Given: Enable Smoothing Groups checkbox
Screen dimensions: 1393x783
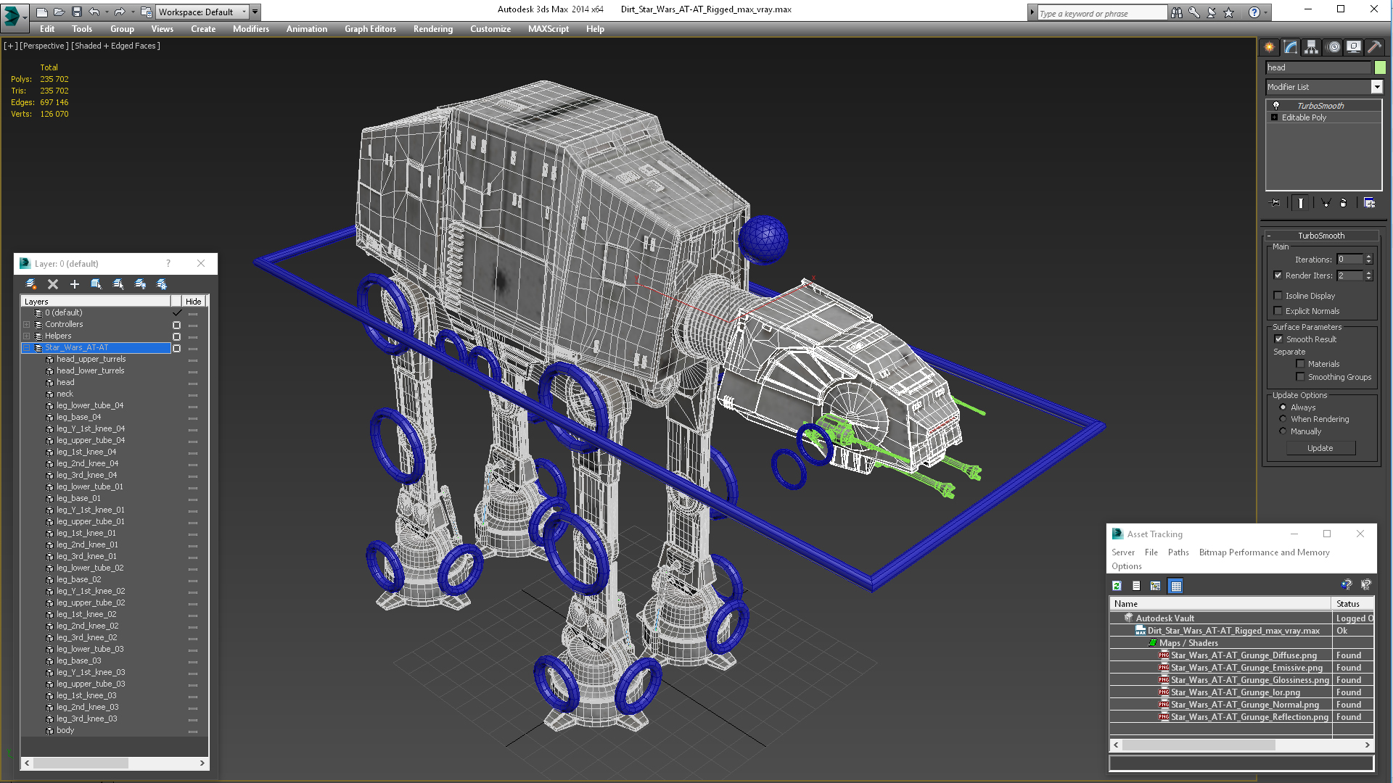Looking at the screenshot, I should pyautogui.click(x=1301, y=377).
